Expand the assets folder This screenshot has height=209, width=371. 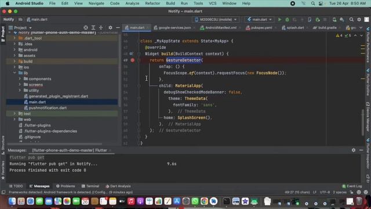click(14, 56)
